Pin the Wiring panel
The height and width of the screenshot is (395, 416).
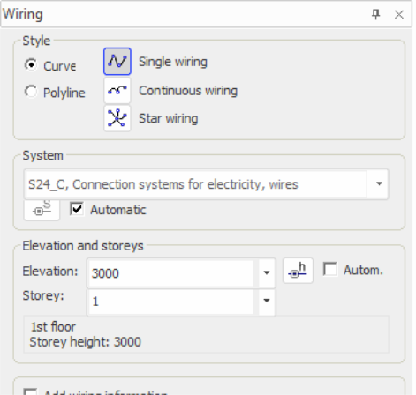(x=375, y=14)
